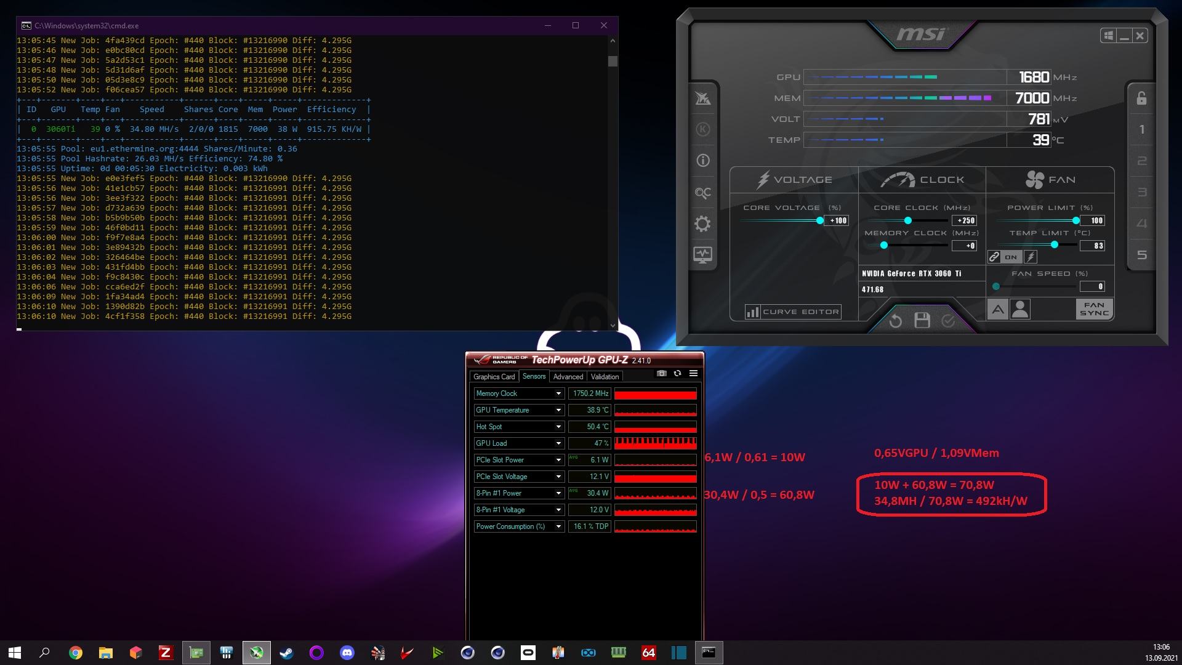Toggle auto fan speed A button
This screenshot has height=665, width=1182.
[x=997, y=309]
